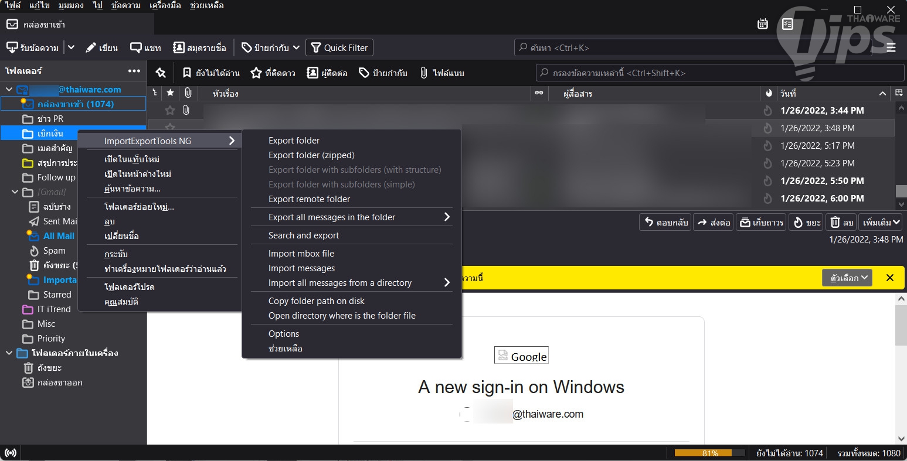Sort by the attachment column header

188,93
